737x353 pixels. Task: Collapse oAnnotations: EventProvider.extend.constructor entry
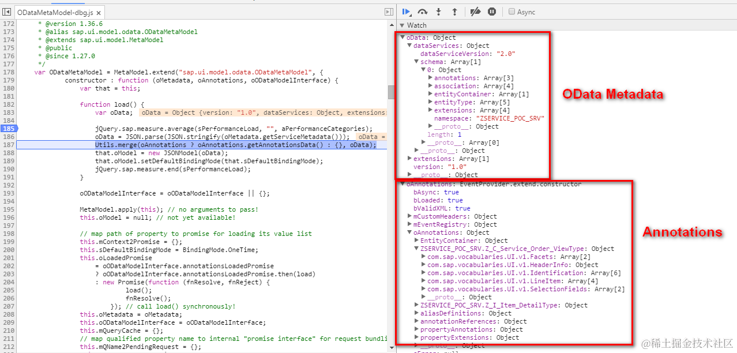pos(402,184)
